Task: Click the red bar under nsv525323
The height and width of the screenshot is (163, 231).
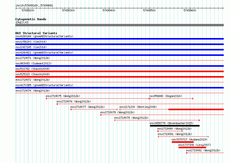Action: click(x=119, y=77)
